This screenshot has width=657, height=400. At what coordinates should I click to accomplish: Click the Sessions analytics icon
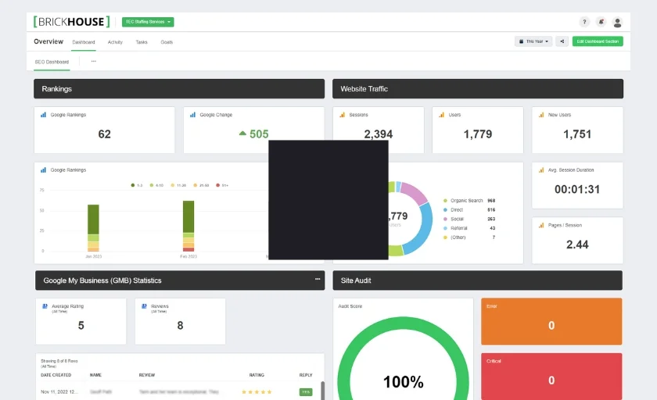click(x=343, y=115)
